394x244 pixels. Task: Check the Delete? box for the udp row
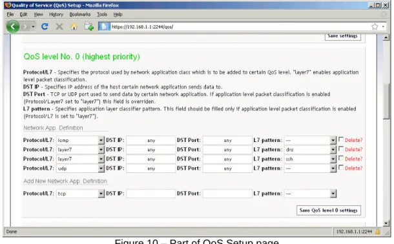point(341,167)
